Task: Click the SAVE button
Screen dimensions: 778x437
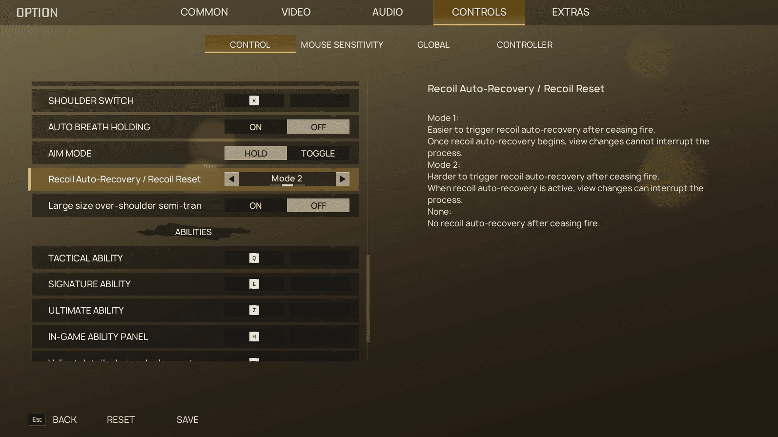Action: click(x=187, y=419)
